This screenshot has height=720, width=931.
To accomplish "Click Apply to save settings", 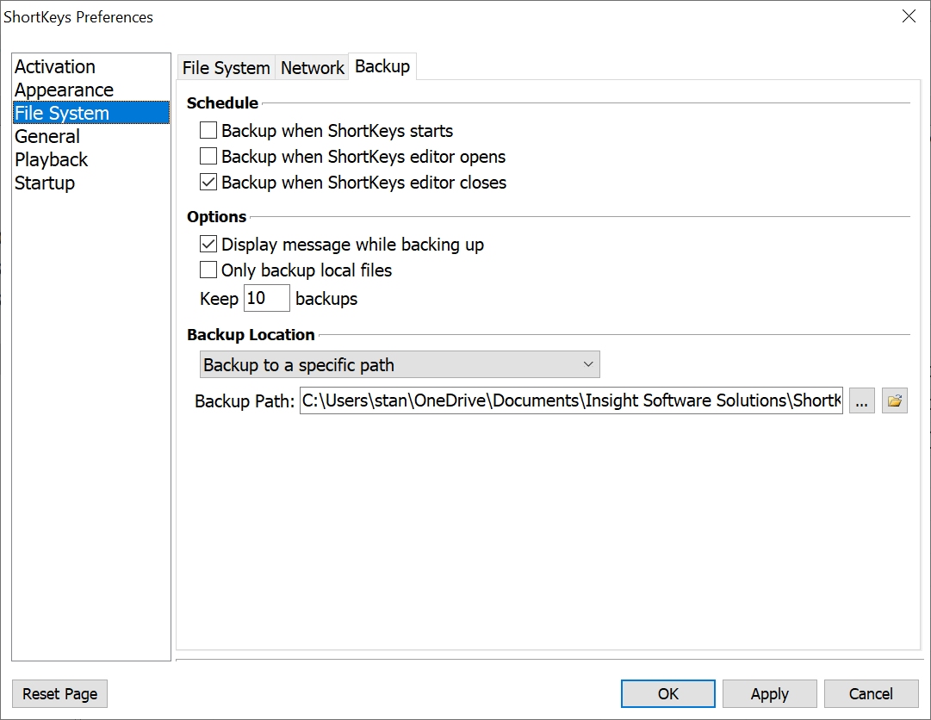I will point(769,694).
